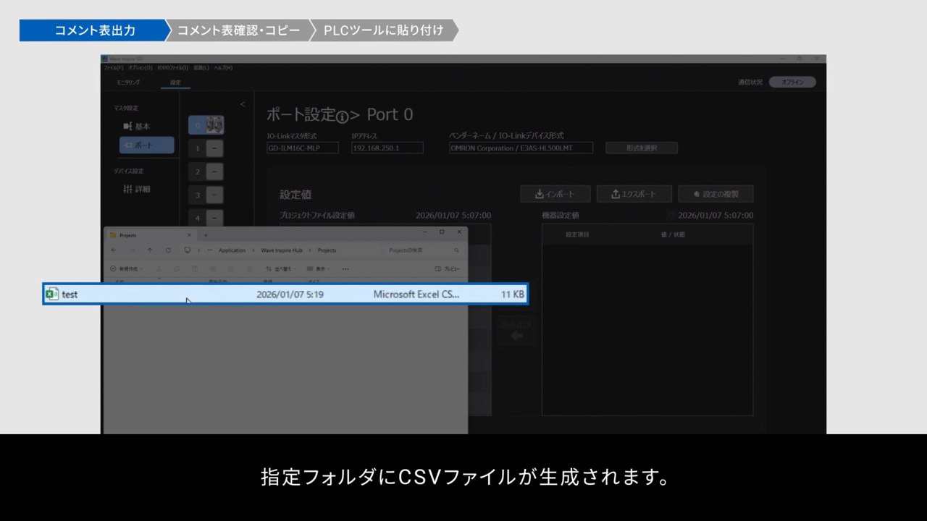Open the 詳細 device settings item
This screenshot has width=927, height=521.
(x=137, y=189)
